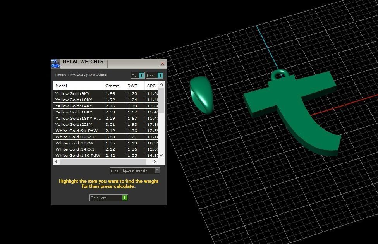
Task: Click the METAL WEIGHTS title bar
Action: coord(108,64)
